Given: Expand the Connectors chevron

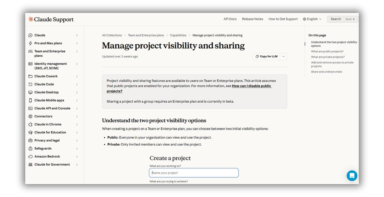Looking at the screenshot, I should (77, 116).
